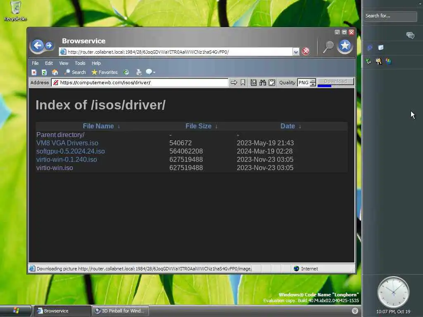Viewport: 423px width, 317px height.
Task: Go forward with the small blue Forward arrow
Action: click(x=49, y=45)
